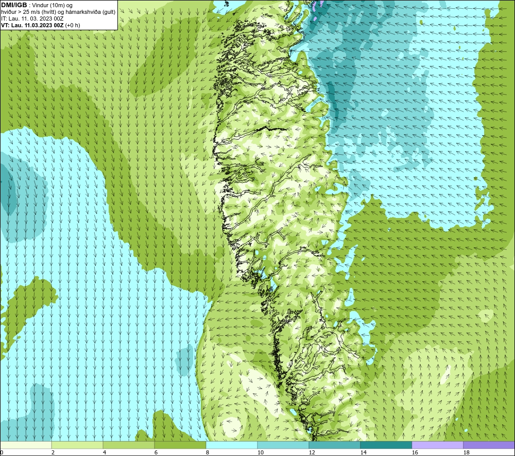Click the purple legend swatch above 18
The height and width of the screenshot is (456, 515).
(x=489, y=445)
